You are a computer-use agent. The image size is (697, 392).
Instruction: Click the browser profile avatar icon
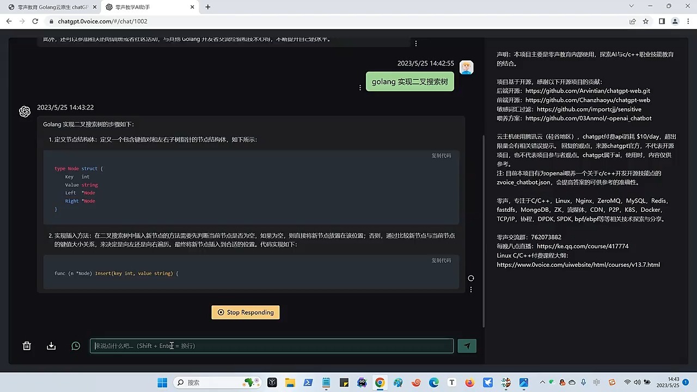tap(675, 21)
